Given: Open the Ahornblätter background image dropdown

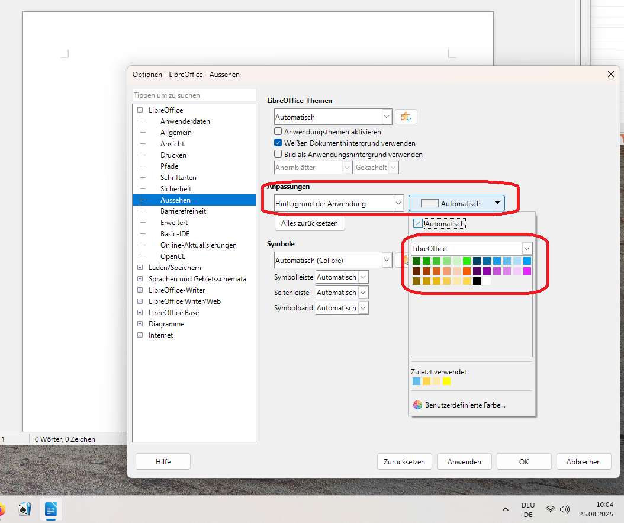Looking at the screenshot, I should [x=313, y=168].
